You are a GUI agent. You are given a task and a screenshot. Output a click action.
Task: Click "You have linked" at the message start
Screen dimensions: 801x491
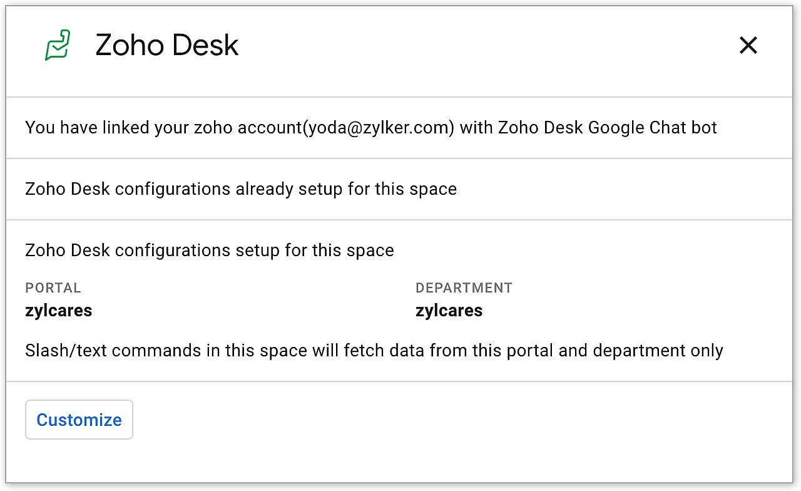(76, 128)
